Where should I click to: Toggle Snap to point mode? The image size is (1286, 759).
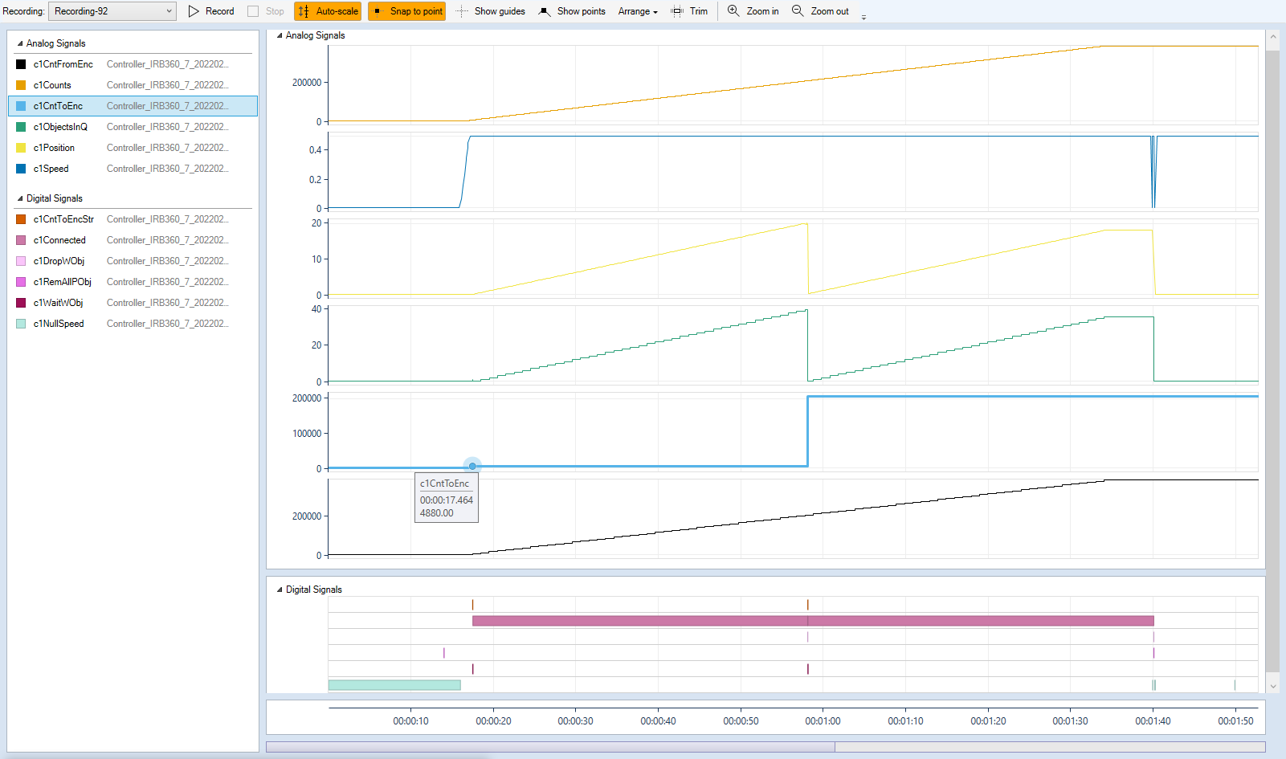click(407, 11)
